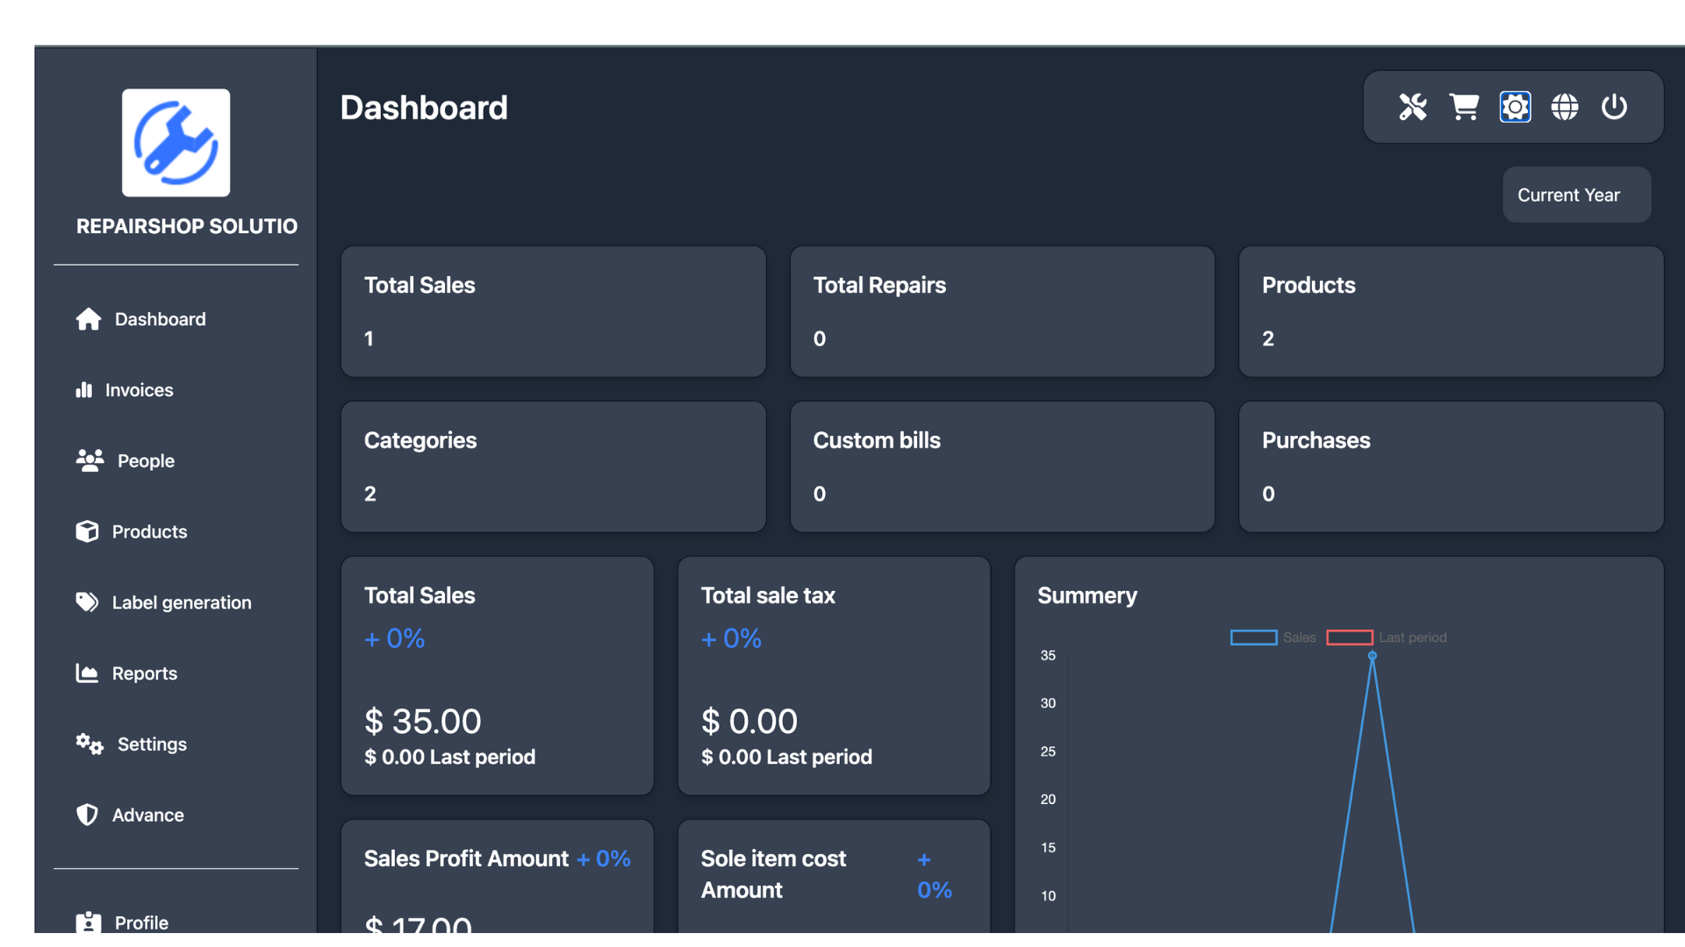Click the settings gear icon in header
This screenshot has height=947, width=1685.
point(1515,107)
